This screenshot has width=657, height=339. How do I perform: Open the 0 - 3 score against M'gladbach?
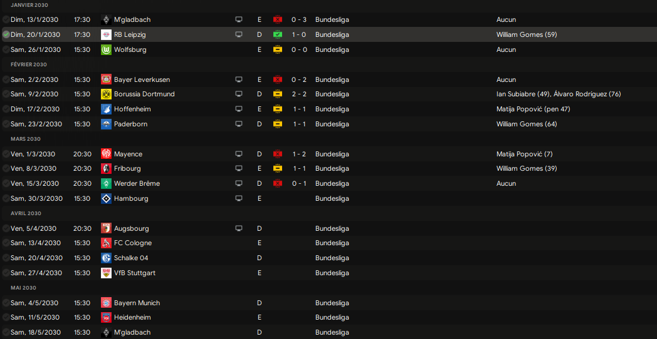[299, 19]
